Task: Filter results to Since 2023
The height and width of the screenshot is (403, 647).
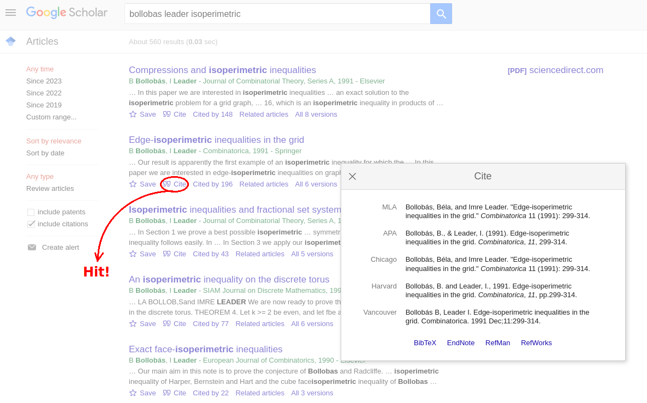Action: (44, 81)
